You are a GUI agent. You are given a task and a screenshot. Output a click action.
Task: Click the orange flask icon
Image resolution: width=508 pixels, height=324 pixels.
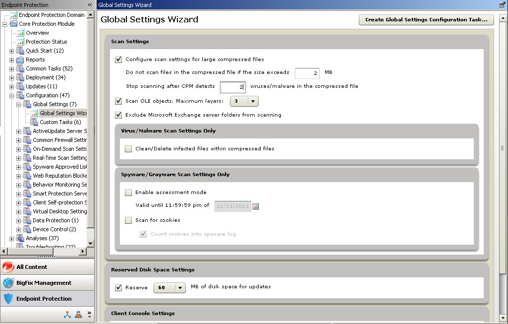click(x=78, y=315)
